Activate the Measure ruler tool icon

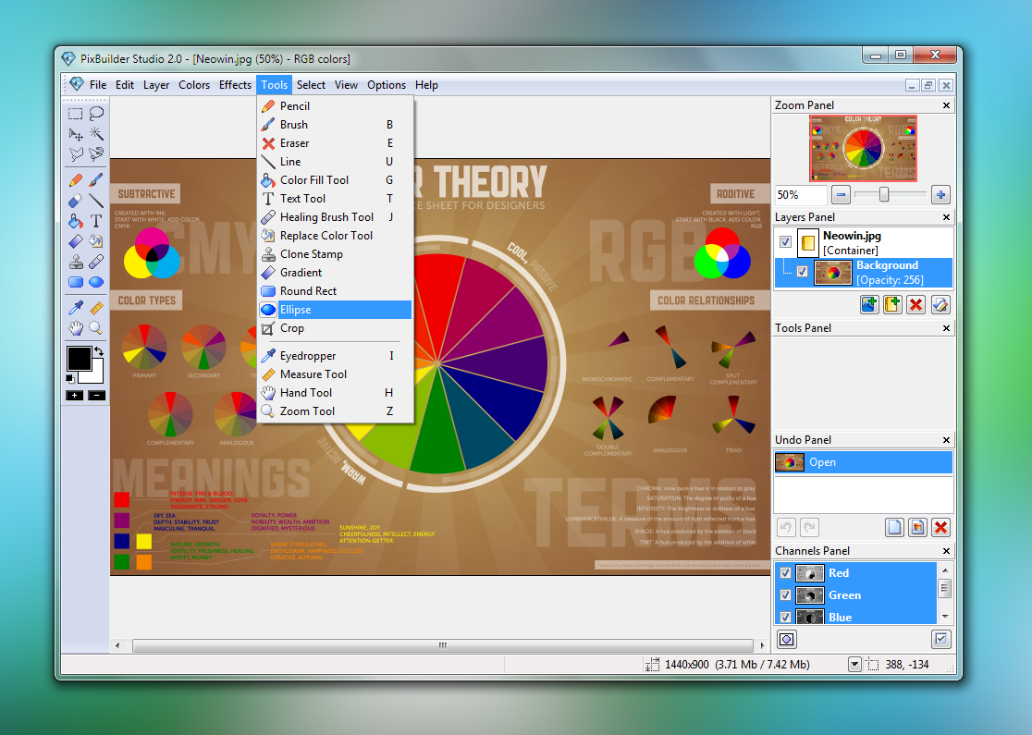pos(96,307)
